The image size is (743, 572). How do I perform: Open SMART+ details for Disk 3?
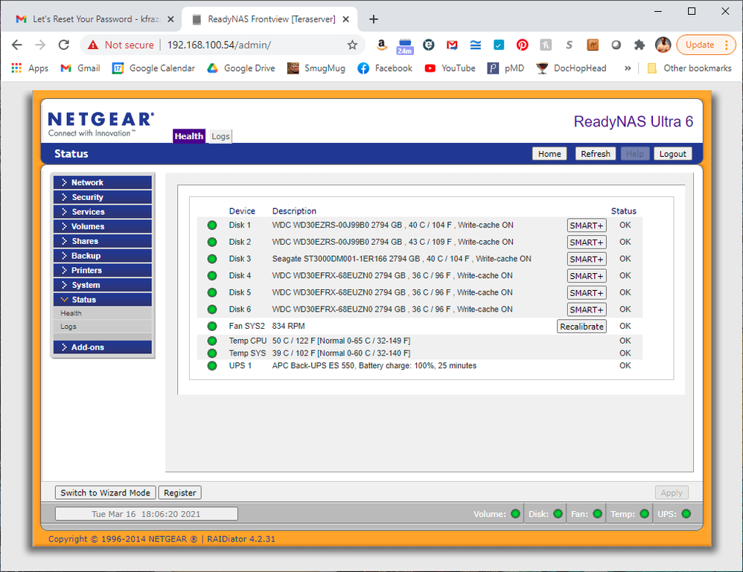coord(587,260)
